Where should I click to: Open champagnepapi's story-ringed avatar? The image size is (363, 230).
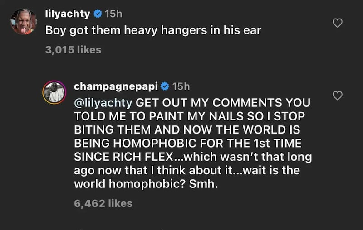click(x=54, y=93)
